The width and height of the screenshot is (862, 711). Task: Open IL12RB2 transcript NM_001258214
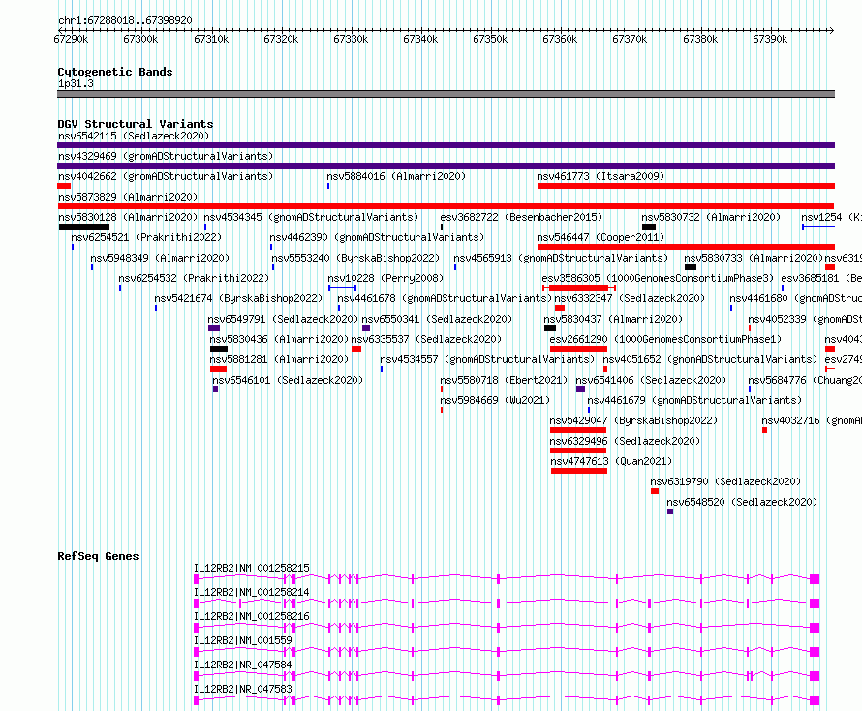(x=251, y=592)
